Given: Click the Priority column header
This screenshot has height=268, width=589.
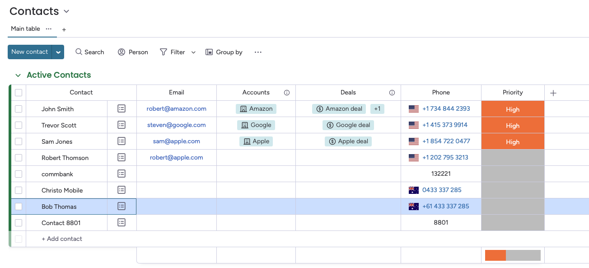Looking at the screenshot, I should (513, 92).
